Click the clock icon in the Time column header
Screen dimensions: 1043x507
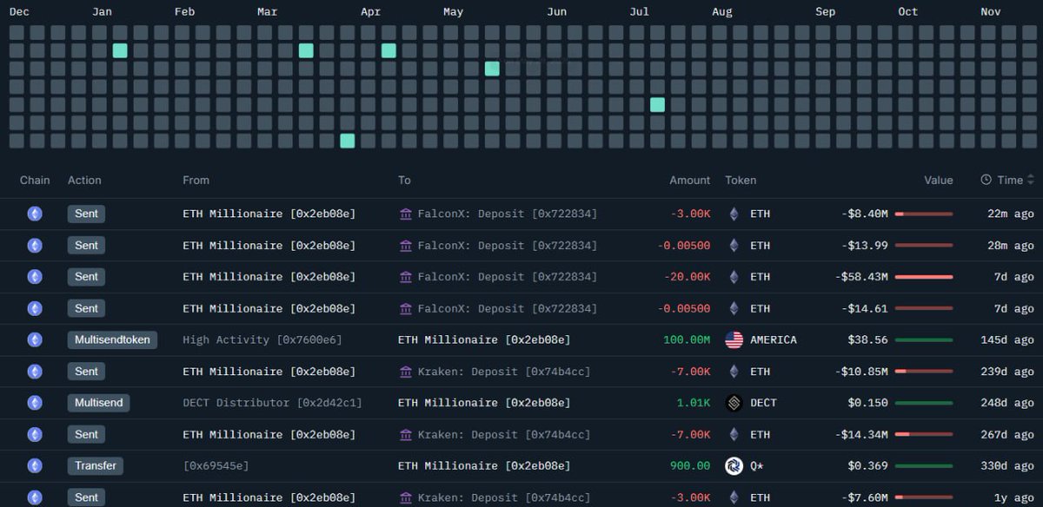point(987,180)
